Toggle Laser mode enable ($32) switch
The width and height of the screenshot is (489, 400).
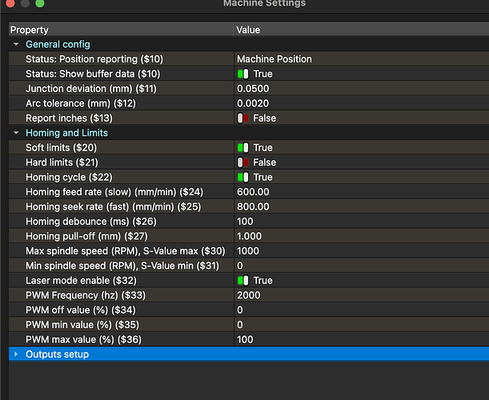click(243, 280)
